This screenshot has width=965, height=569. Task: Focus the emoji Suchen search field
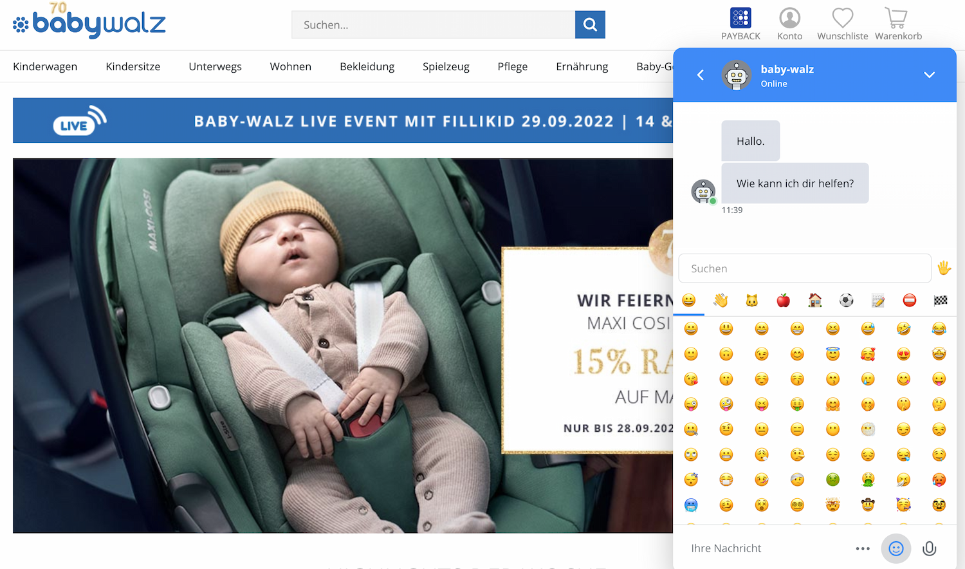click(x=805, y=268)
